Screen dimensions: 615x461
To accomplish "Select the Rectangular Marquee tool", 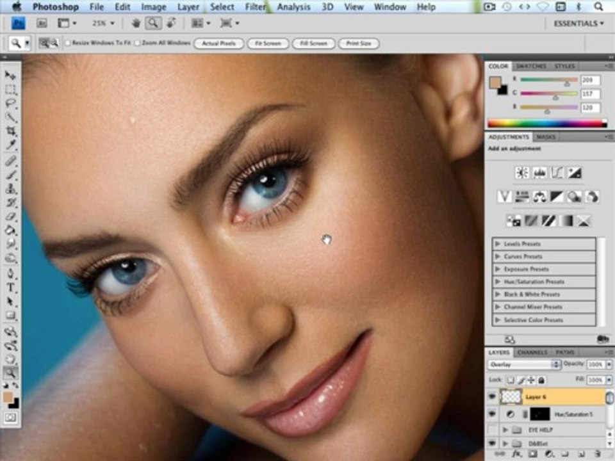I will pos(11,90).
